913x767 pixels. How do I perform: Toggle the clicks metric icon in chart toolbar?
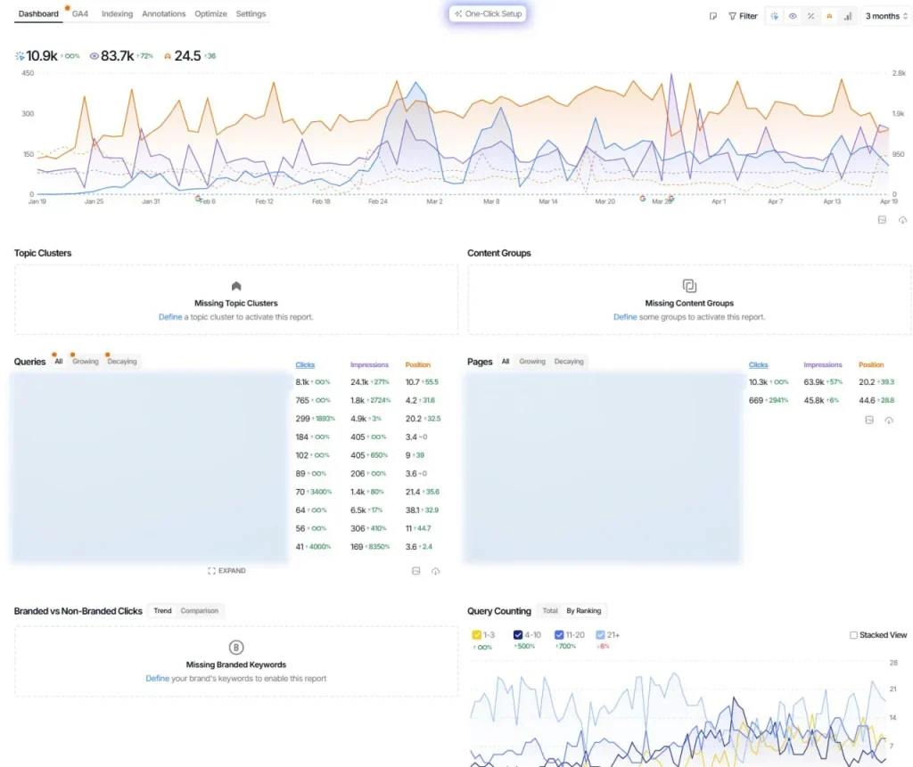pos(774,16)
